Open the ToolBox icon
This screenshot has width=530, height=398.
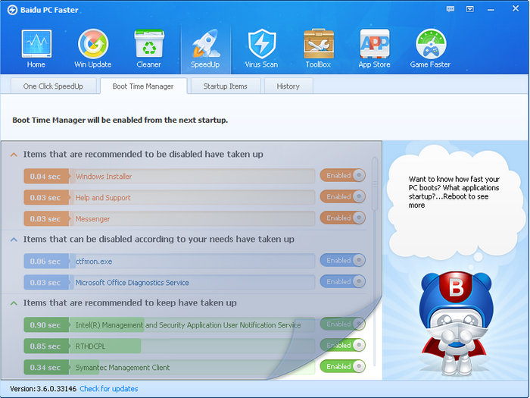coord(319,44)
